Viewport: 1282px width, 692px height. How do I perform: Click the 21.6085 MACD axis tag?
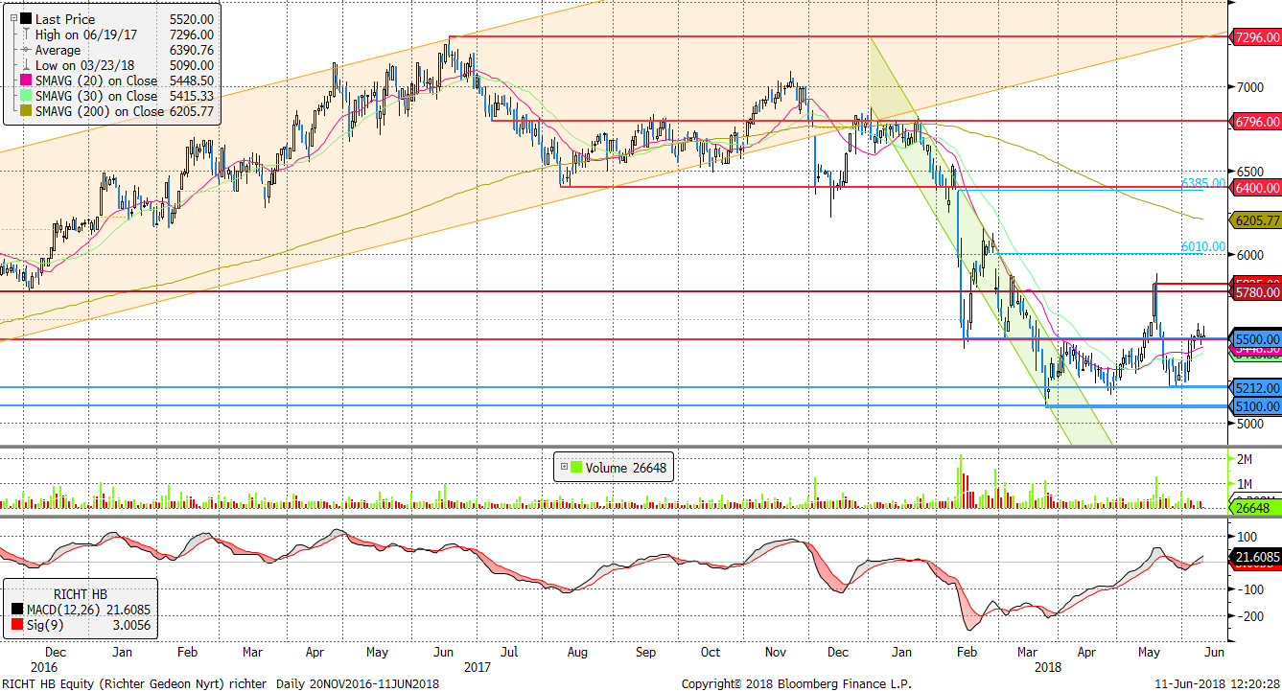pyautogui.click(x=1256, y=556)
